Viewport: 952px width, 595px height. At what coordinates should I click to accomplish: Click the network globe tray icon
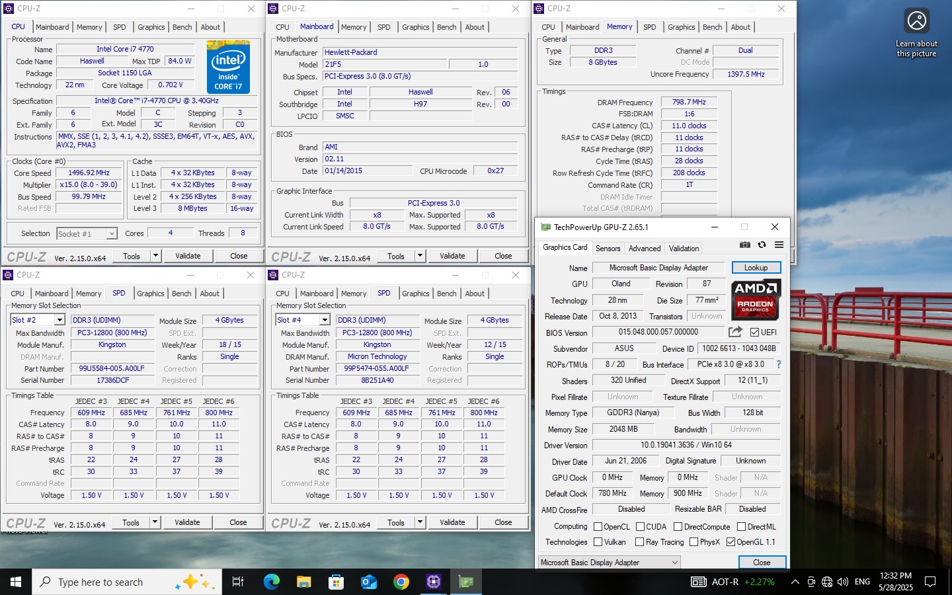(827, 582)
